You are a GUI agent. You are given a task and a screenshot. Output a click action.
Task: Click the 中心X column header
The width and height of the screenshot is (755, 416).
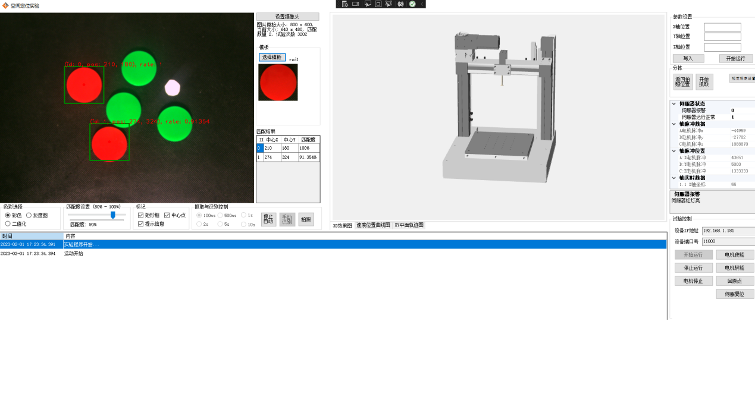tap(272, 139)
